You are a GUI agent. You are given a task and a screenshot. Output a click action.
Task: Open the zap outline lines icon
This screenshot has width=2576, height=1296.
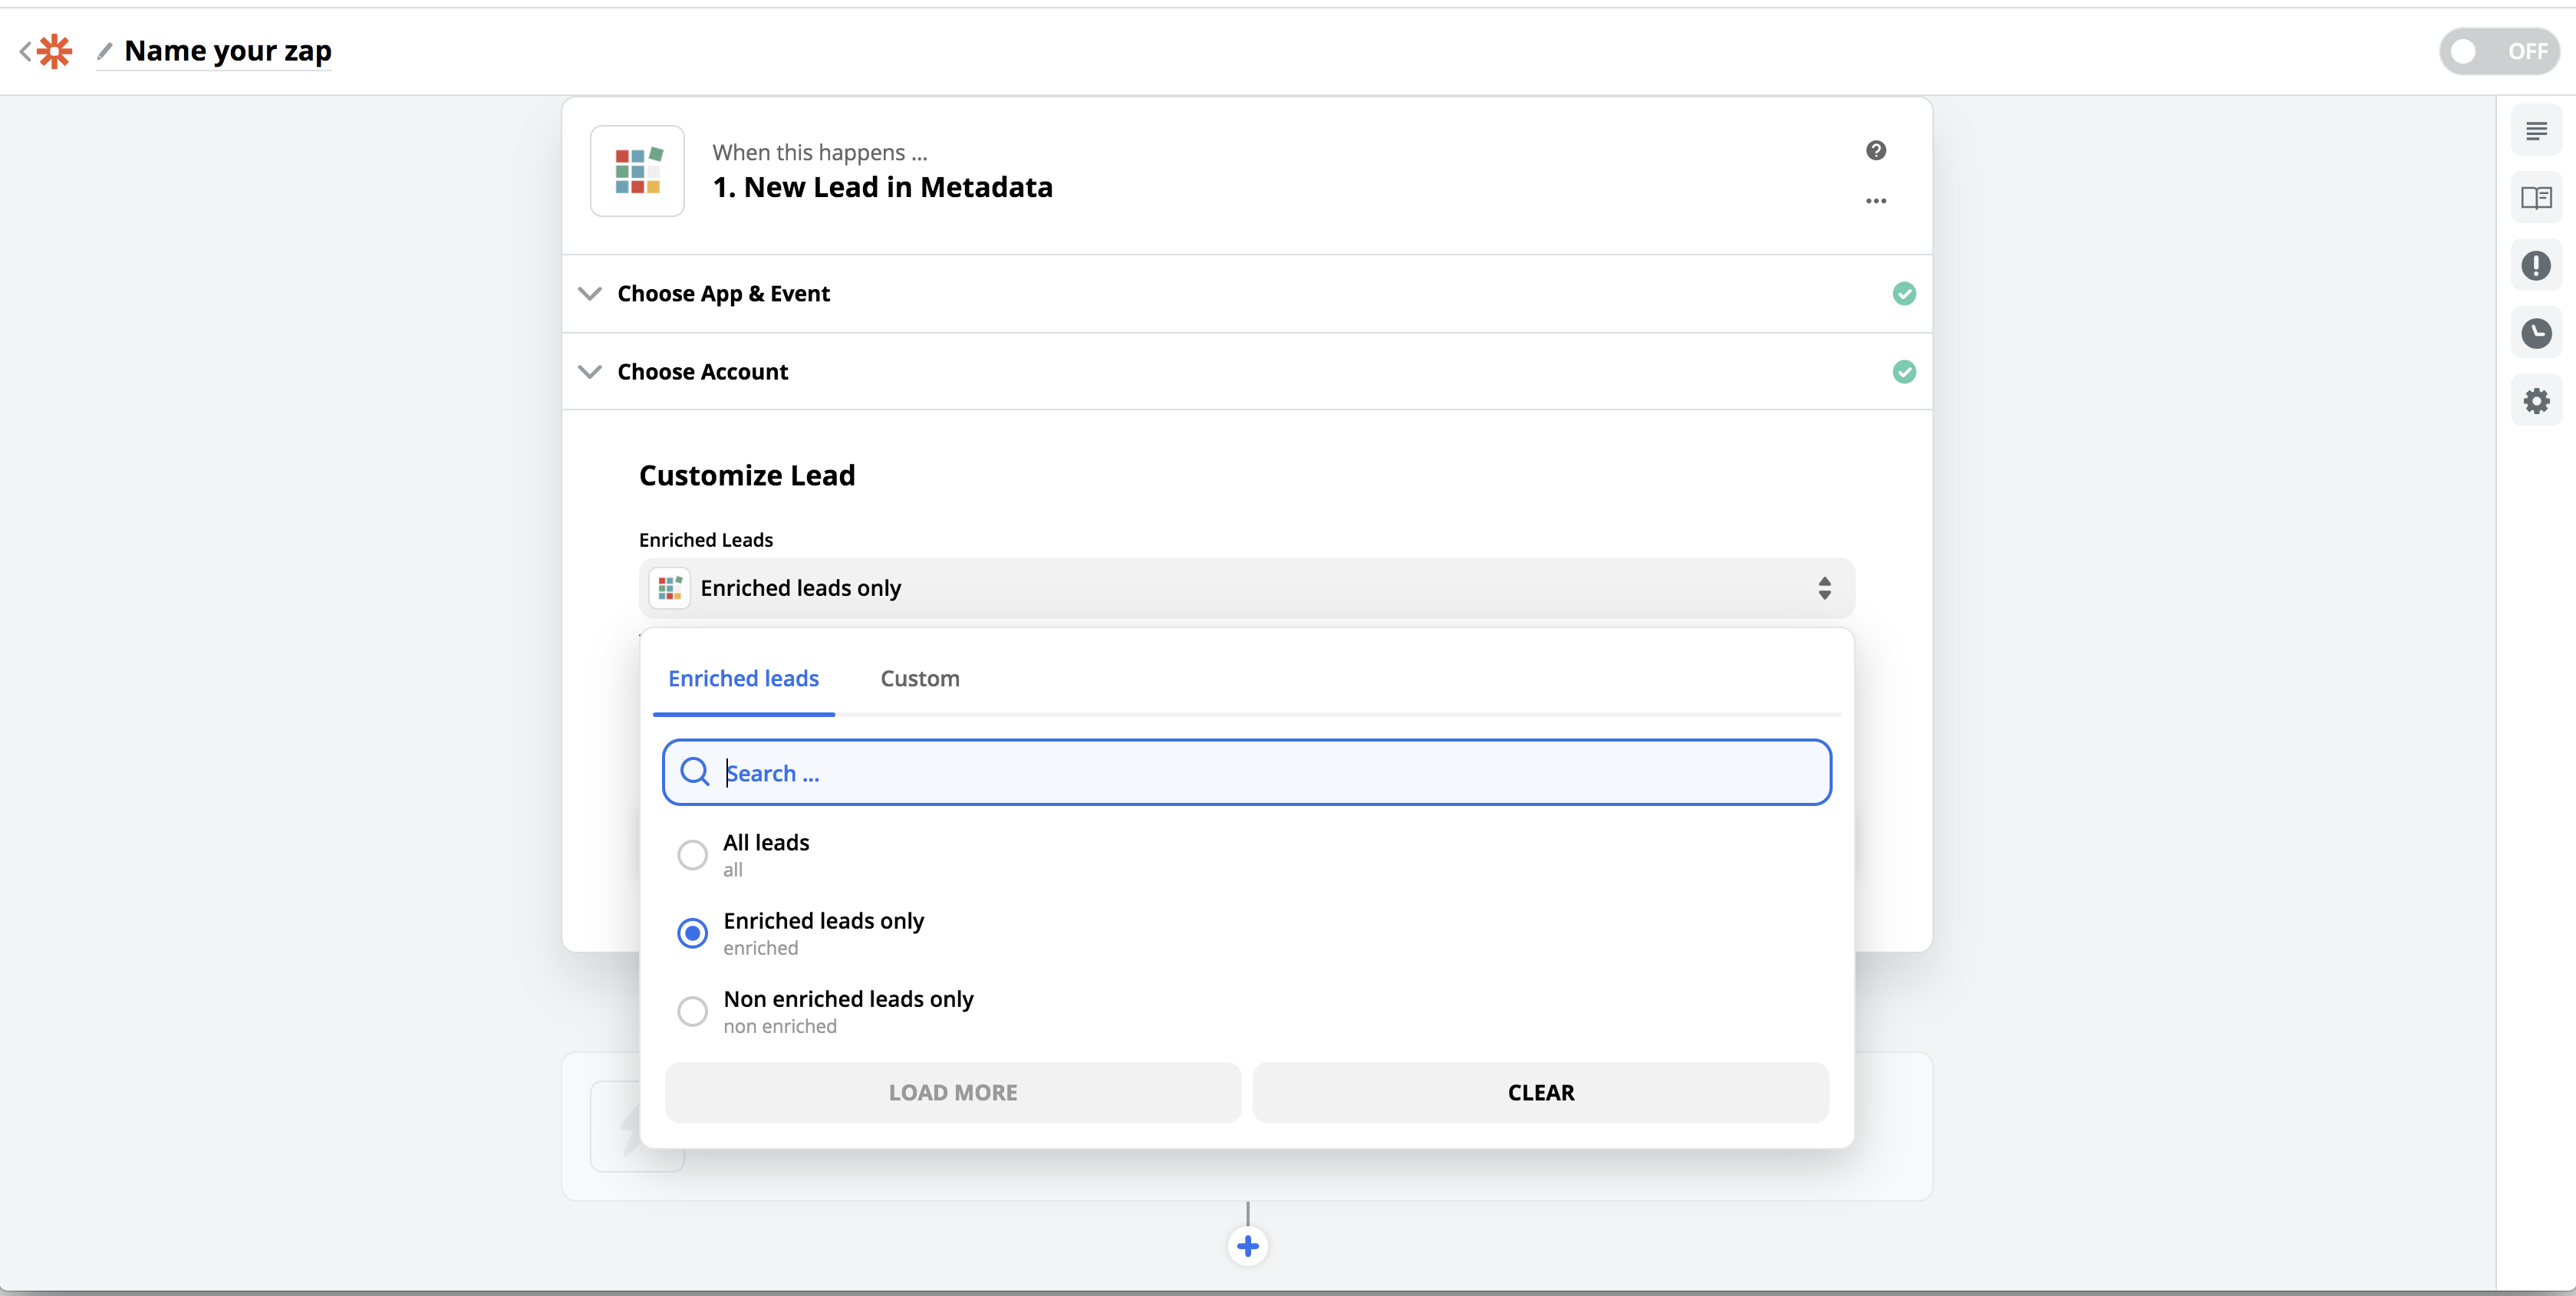[2535, 131]
